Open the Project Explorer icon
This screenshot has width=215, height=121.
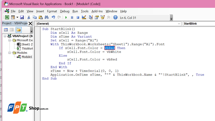coord(91,17)
